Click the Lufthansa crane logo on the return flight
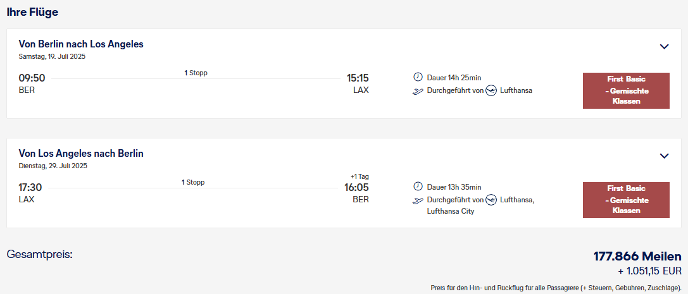This screenshot has height=294, width=688. 491,200
